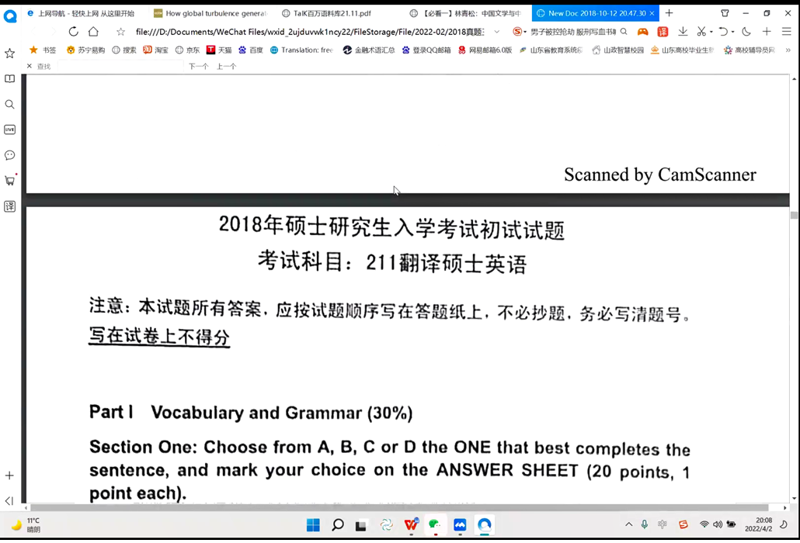The image size is (800, 543).
Task: Mute sound via taskbar volume icon
Action: click(x=717, y=525)
